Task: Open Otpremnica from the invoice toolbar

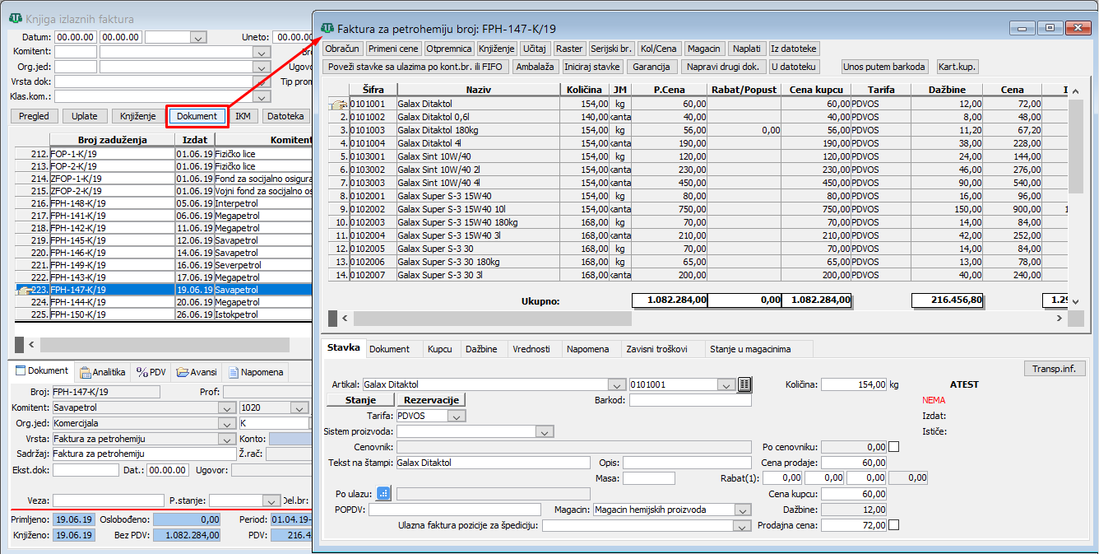Action: [448, 49]
